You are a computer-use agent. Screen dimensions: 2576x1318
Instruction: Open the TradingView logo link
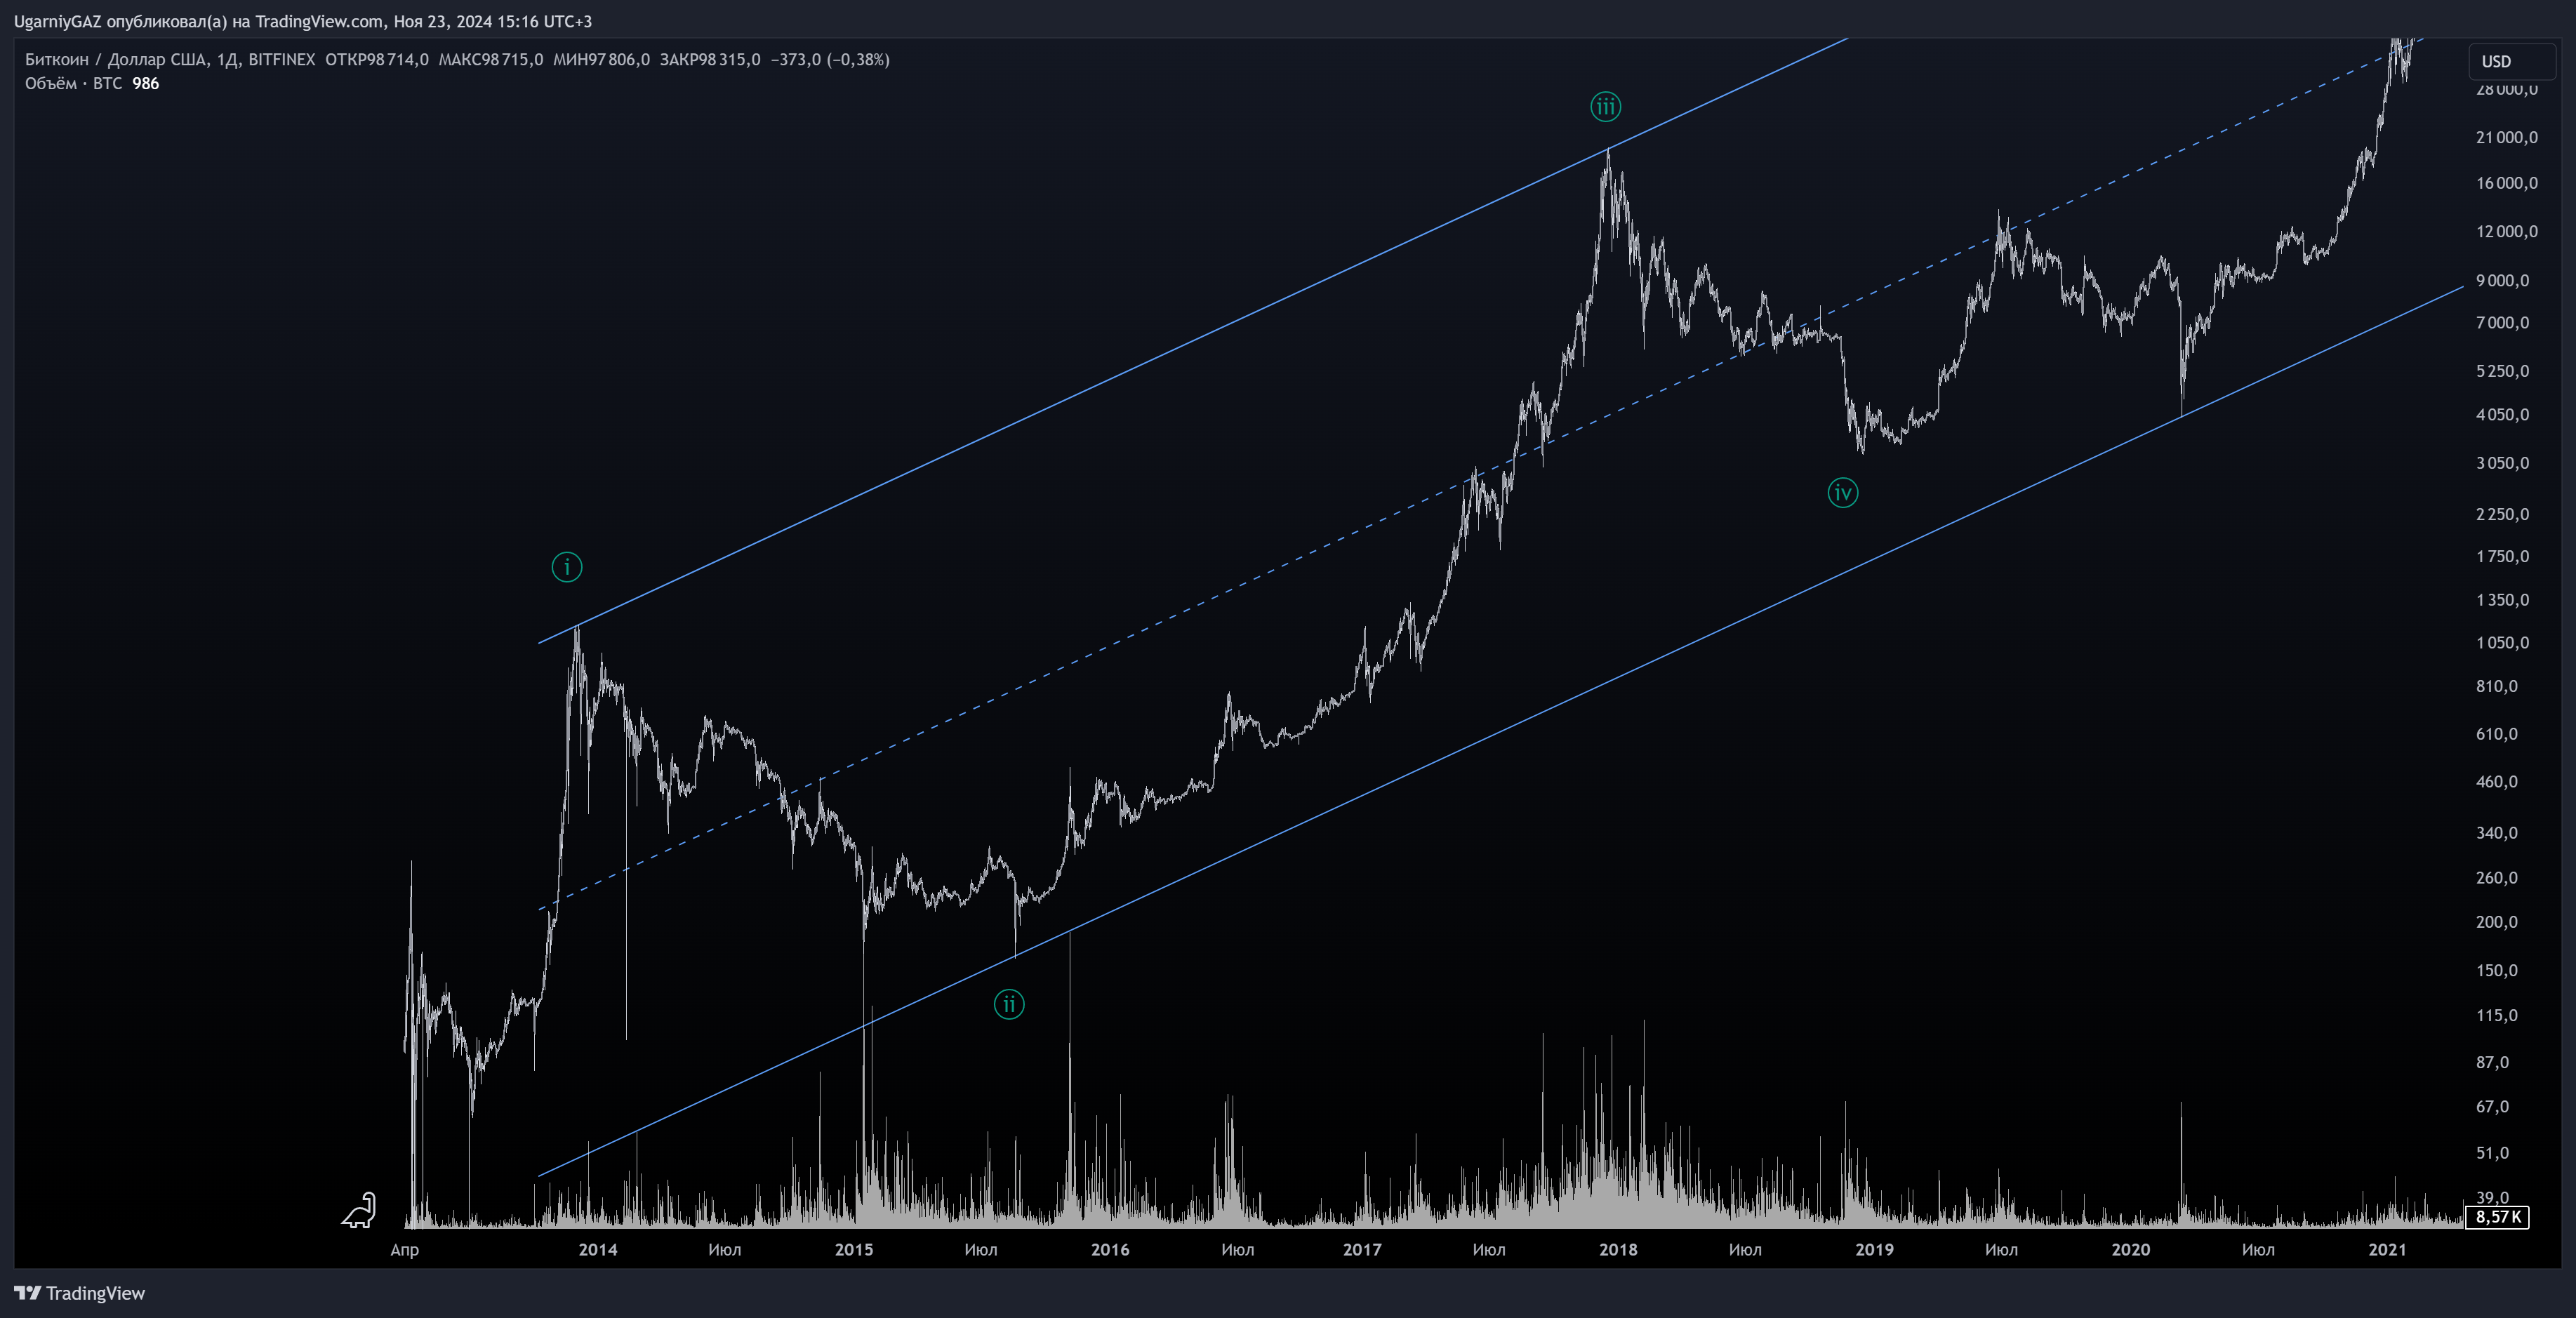(80, 1293)
